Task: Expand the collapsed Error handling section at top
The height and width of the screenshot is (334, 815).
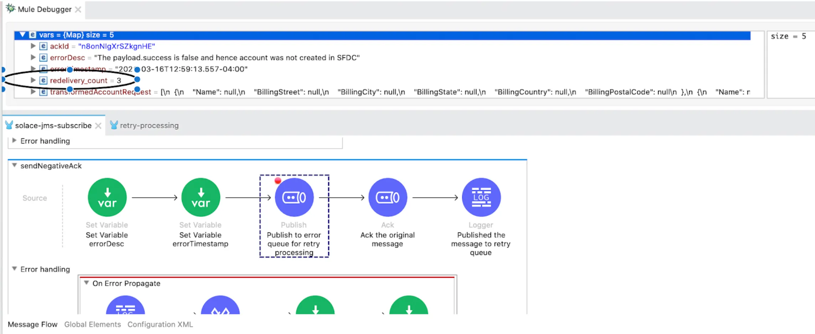Action: click(14, 140)
